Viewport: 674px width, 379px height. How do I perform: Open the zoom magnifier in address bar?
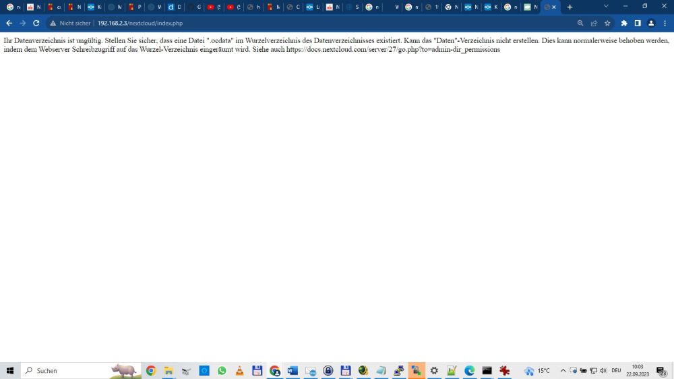580,23
